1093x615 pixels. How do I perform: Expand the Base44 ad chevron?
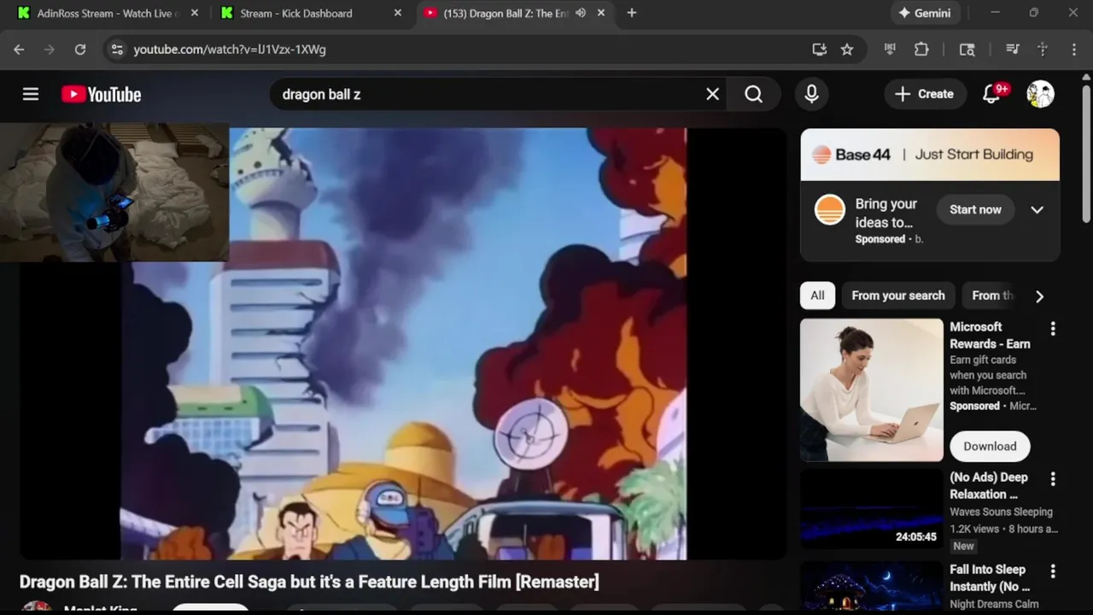click(1037, 210)
